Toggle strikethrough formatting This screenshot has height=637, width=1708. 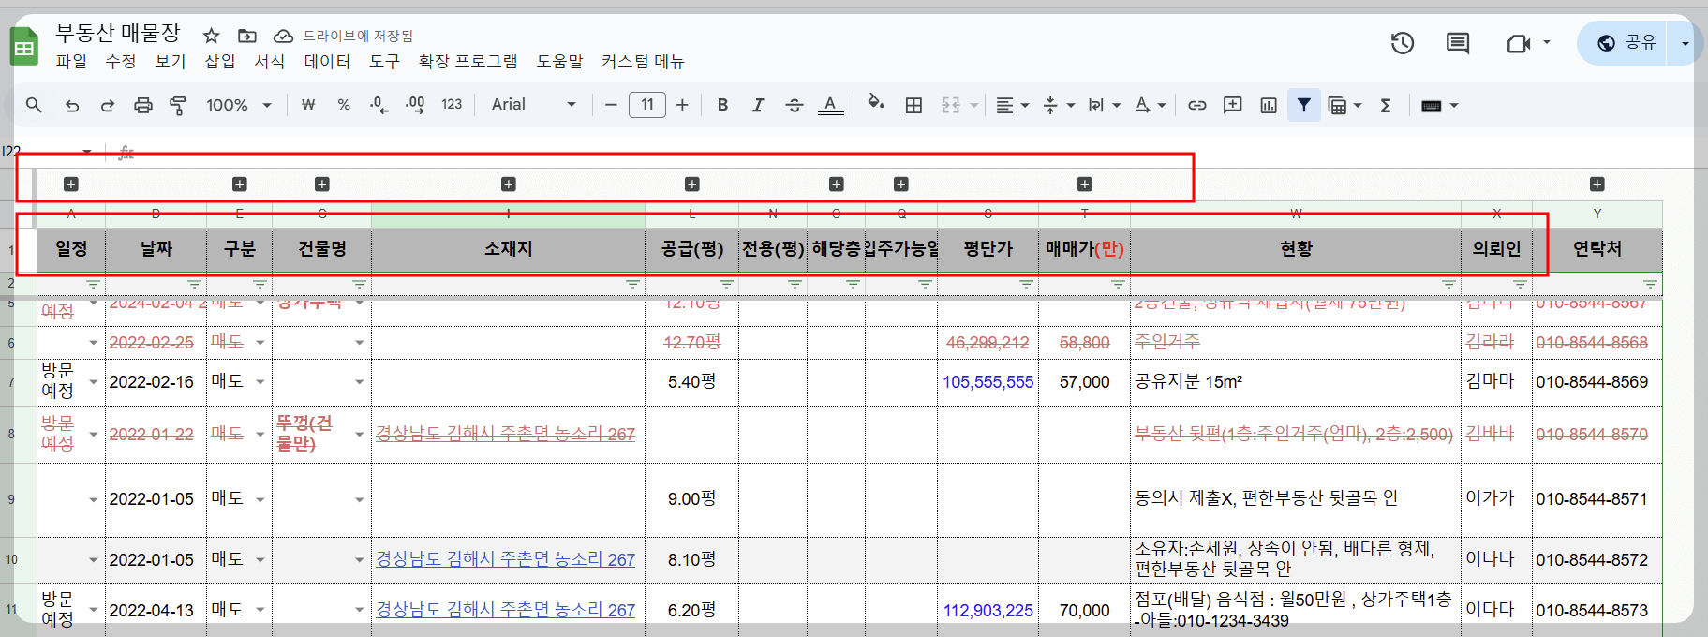[795, 105]
